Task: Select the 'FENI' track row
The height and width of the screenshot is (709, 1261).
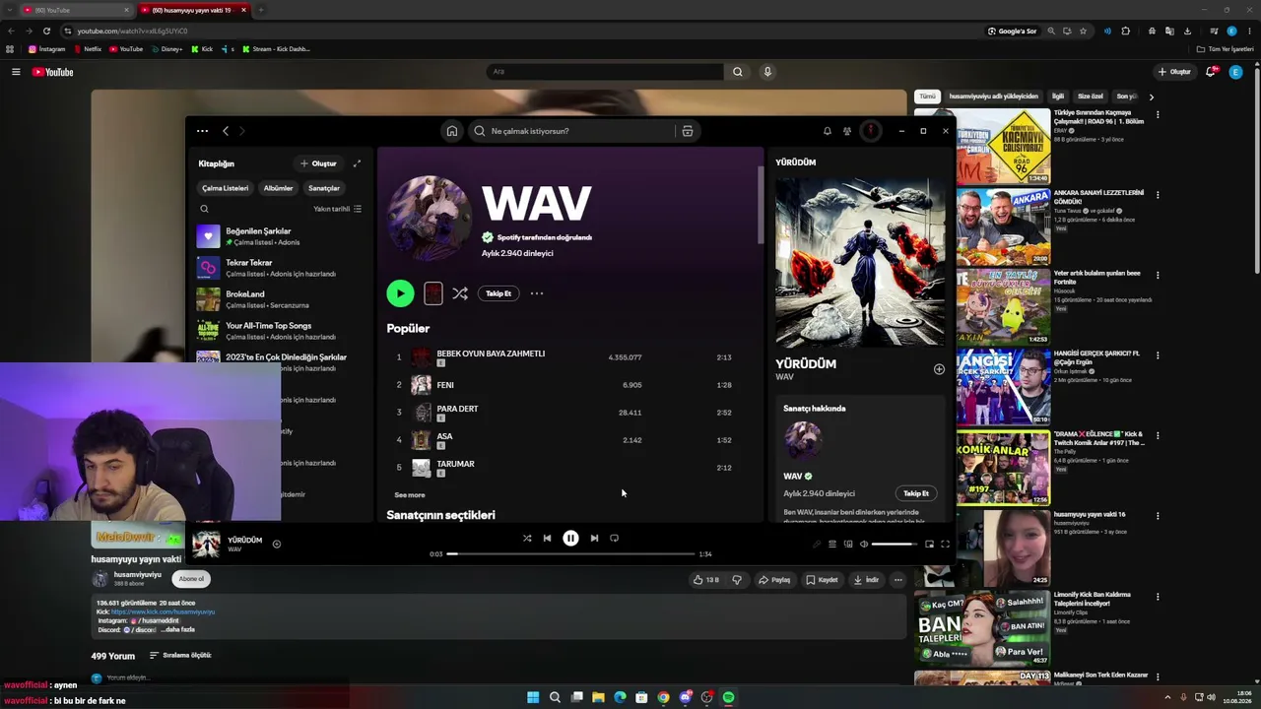Action: coord(569,385)
